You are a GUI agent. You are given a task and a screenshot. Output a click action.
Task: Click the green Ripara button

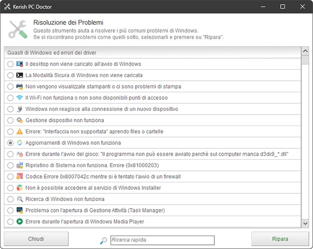pyautogui.click(x=280, y=239)
